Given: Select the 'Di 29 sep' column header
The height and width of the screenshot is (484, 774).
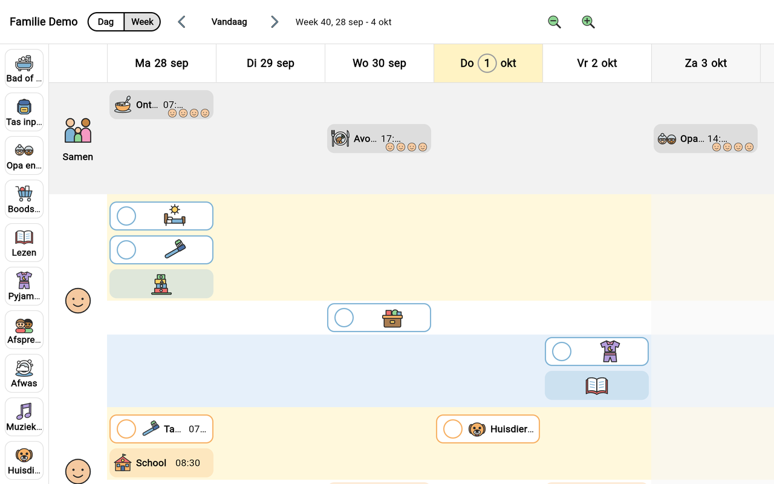Looking at the screenshot, I should coord(270,63).
